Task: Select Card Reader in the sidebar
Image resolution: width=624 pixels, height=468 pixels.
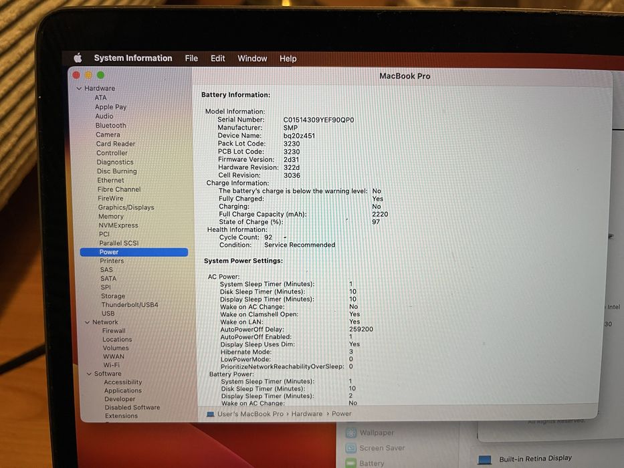Action: [116, 144]
